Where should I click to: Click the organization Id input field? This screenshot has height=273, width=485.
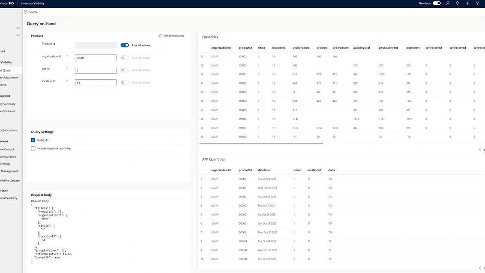point(96,58)
